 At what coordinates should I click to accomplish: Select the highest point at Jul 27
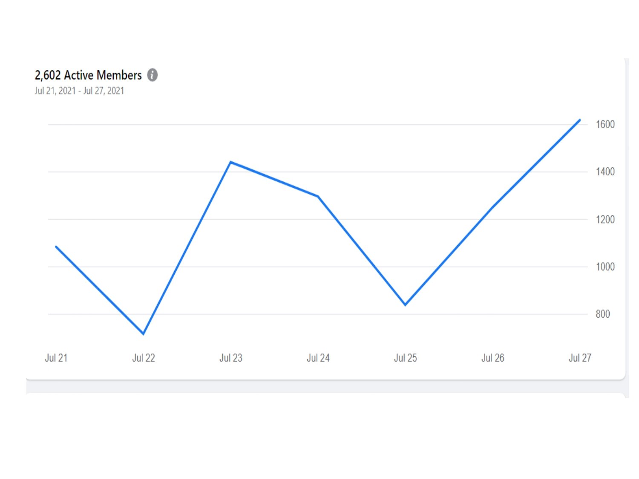(x=580, y=120)
